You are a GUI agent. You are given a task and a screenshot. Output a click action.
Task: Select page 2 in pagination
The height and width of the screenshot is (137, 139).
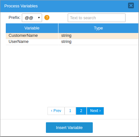click(x=81, y=111)
